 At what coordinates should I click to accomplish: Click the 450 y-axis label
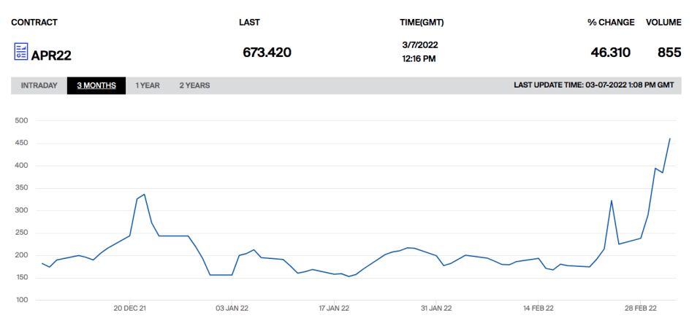(x=21, y=144)
